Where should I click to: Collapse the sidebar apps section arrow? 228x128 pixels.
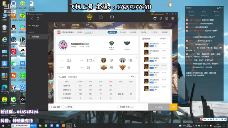tap(27, 32)
